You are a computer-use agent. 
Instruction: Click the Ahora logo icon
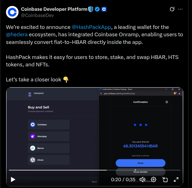pyautogui.click(x=33, y=160)
